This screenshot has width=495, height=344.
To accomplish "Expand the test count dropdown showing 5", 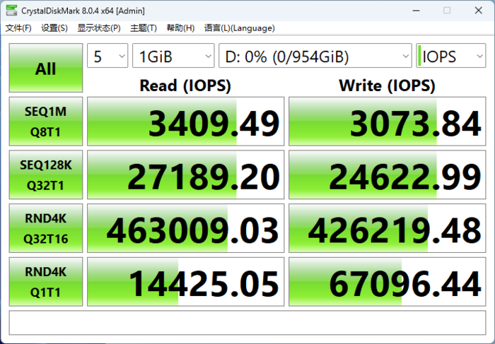I will [x=107, y=56].
